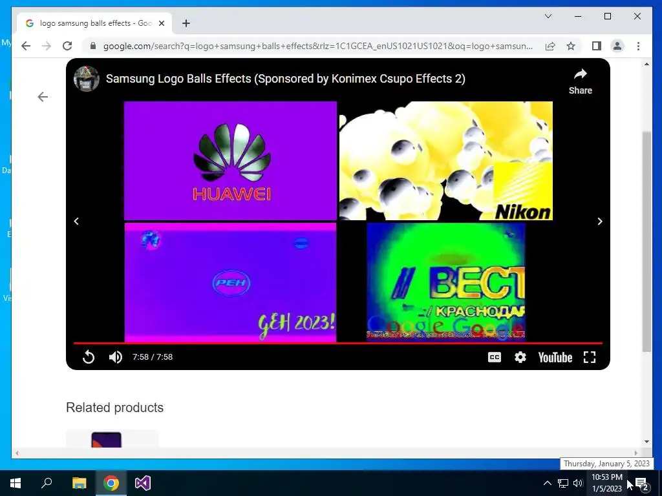Show hidden system tray icons
Image resolution: width=662 pixels, height=496 pixels.
pyautogui.click(x=547, y=483)
